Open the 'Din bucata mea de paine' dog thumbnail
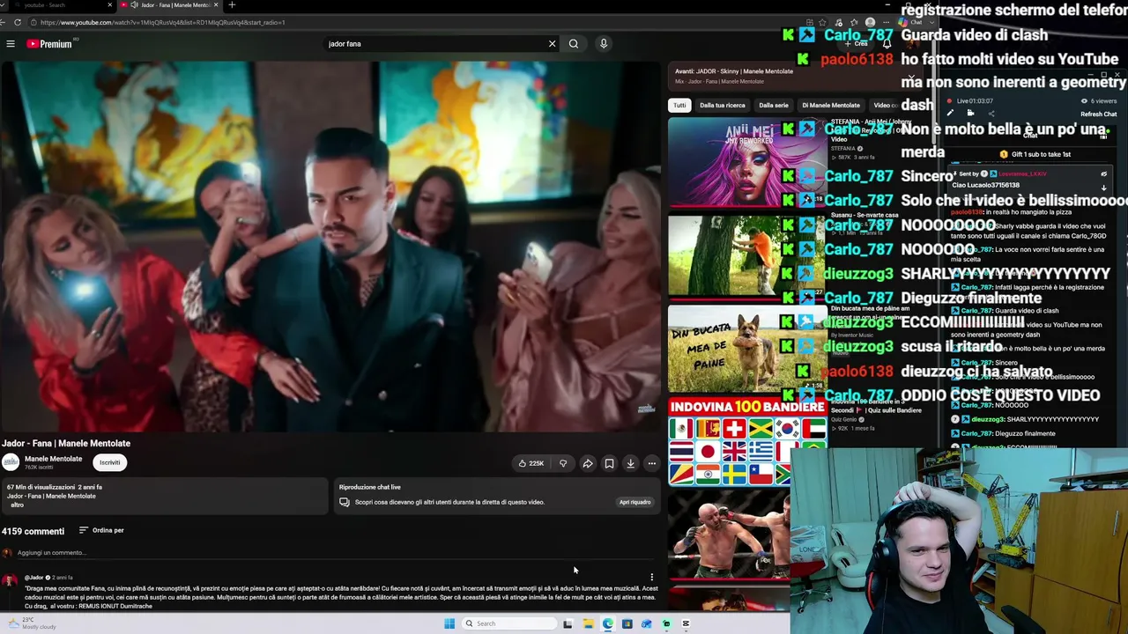The image size is (1128, 634). [747, 349]
